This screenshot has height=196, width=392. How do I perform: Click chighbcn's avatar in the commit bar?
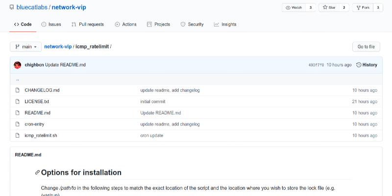(x=18, y=65)
